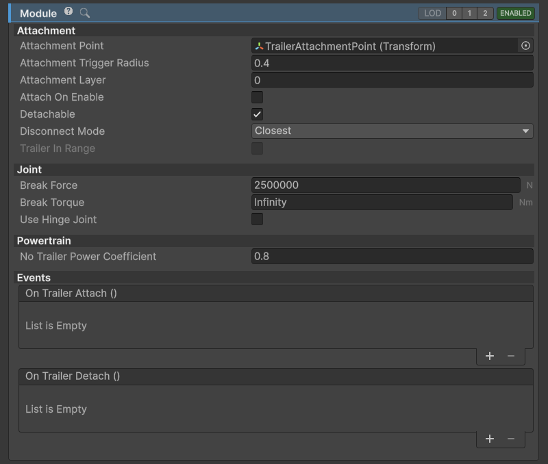Edit the Break Force value field
This screenshot has height=464, width=548.
(x=386, y=185)
